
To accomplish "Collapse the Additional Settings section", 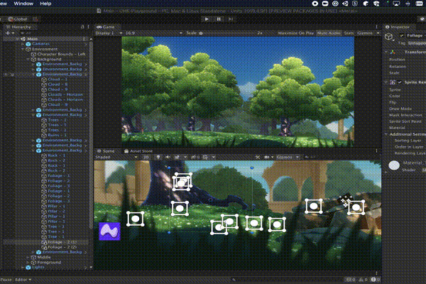I will [386, 134].
